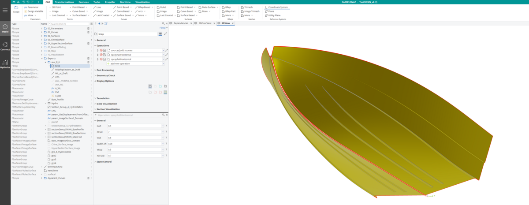Open the Visualization ribbon tab
The height and width of the screenshot is (205, 529).
(142, 2)
